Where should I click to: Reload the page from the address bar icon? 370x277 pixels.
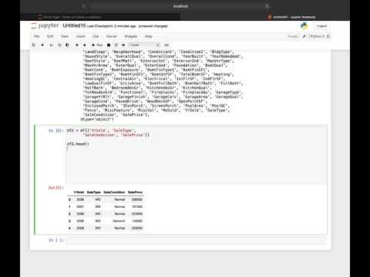(x=267, y=6)
